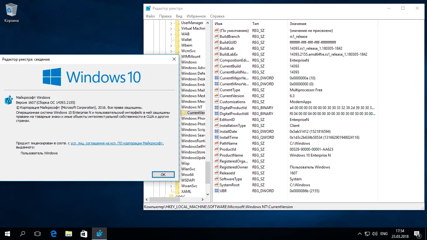Image resolution: width=427 pixels, height=240 pixels.
Task: Open the volume control in system tray
Action: pyautogui.click(x=374, y=233)
